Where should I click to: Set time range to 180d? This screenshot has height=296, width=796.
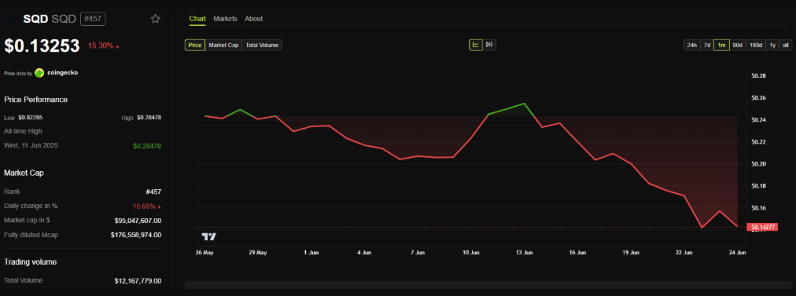[x=756, y=45]
